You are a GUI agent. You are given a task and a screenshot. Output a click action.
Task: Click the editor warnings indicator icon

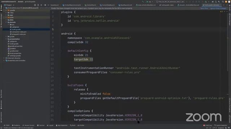(x=221, y=12)
